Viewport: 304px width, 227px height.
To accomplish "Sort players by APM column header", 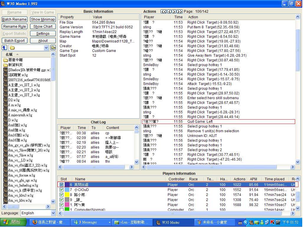I will [253, 179].
